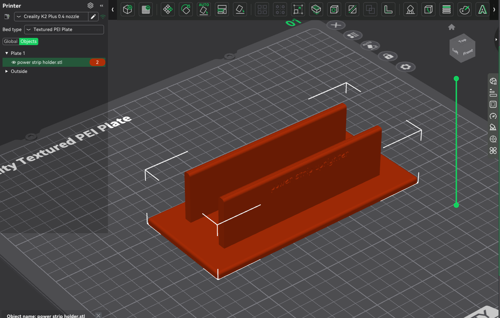This screenshot has width=500, height=318.
Task: Switch to Objects settings mode
Action: (x=29, y=42)
